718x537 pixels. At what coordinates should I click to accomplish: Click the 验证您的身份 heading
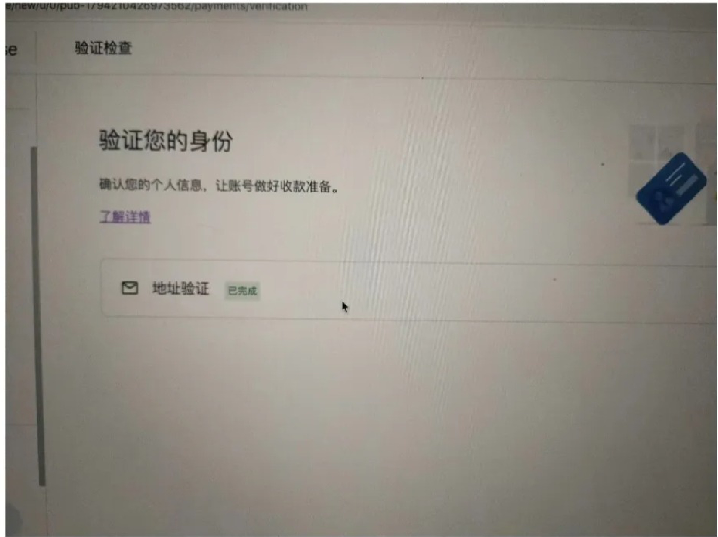(x=166, y=141)
